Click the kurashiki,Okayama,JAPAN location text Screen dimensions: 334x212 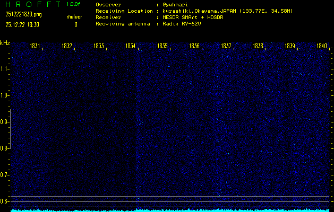tap(227, 11)
